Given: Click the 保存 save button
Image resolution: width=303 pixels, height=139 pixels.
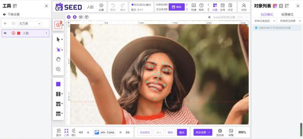Looking at the screenshot, I should click(177, 7).
